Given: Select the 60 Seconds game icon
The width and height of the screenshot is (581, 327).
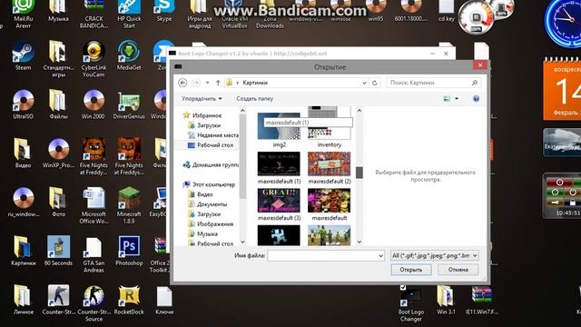Looking at the screenshot, I should (58, 251).
